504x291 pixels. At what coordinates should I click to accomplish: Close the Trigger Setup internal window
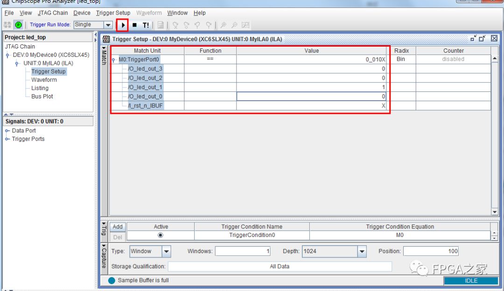point(494,39)
